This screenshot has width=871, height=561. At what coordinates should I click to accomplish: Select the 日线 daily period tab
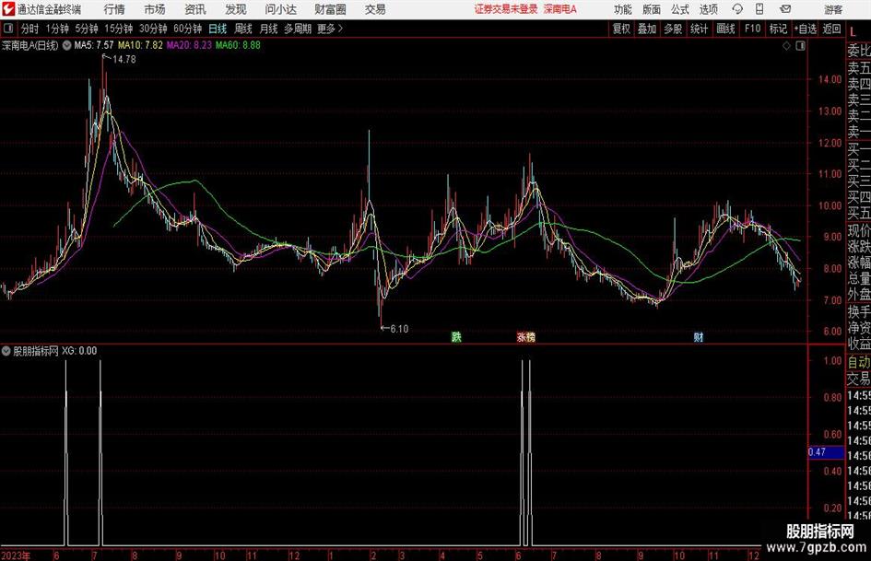[x=218, y=29]
